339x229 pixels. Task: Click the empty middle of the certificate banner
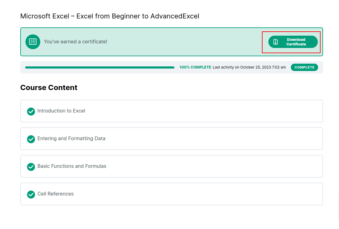[184, 42]
